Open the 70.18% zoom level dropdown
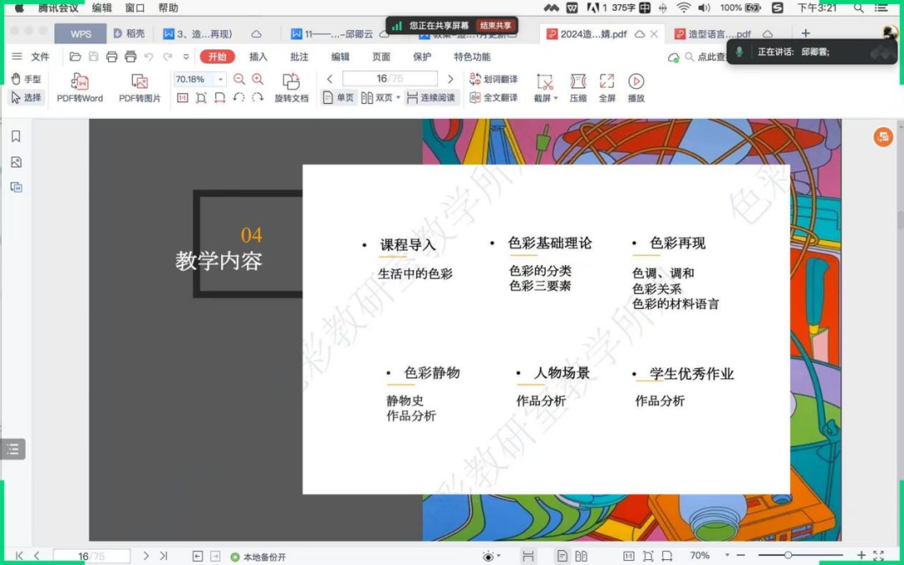This screenshot has height=565, width=904. click(x=221, y=80)
